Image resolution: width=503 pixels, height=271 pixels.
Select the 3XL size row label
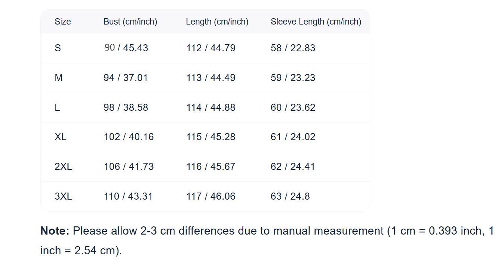[63, 196]
